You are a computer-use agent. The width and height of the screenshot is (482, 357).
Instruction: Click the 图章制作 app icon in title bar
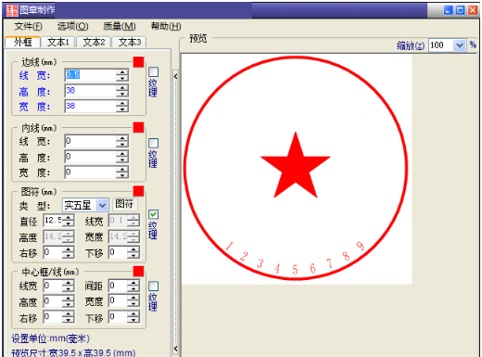coord(12,10)
